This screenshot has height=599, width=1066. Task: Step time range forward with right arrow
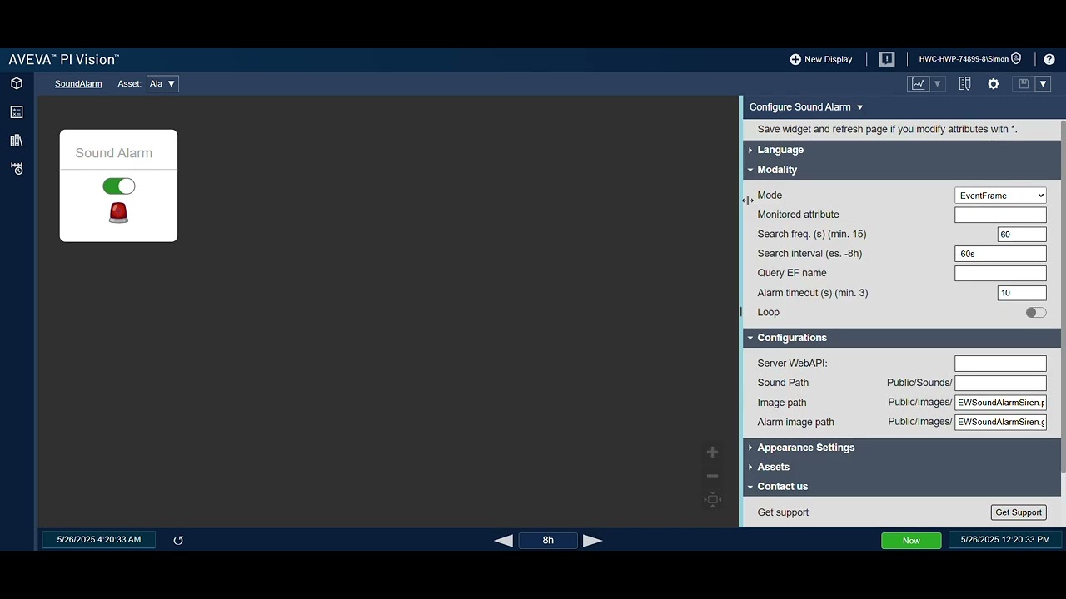592,541
